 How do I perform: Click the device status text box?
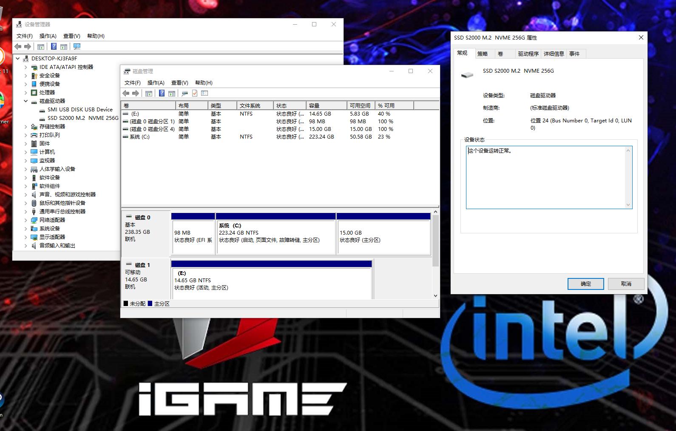(x=549, y=177)
